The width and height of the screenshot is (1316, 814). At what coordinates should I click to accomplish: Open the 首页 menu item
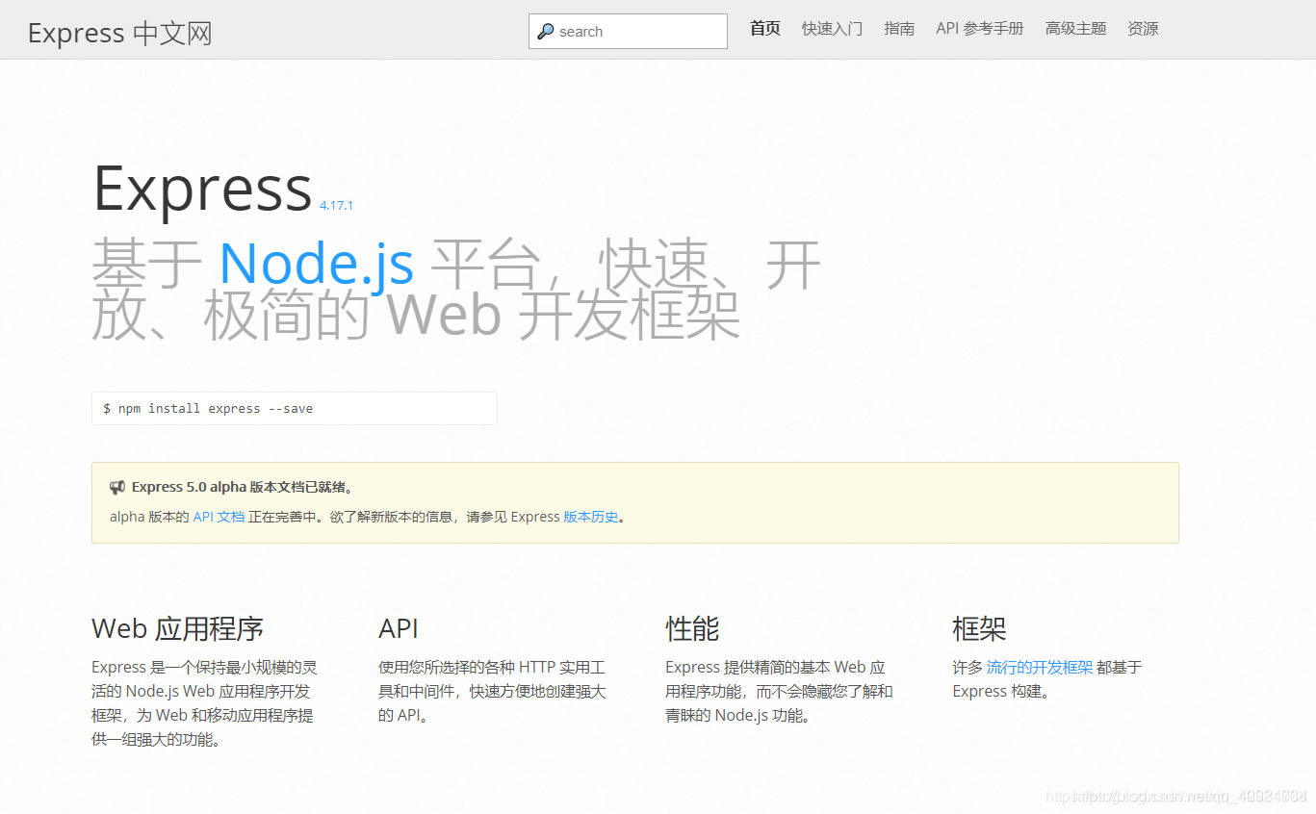click(x=765, y=29)
